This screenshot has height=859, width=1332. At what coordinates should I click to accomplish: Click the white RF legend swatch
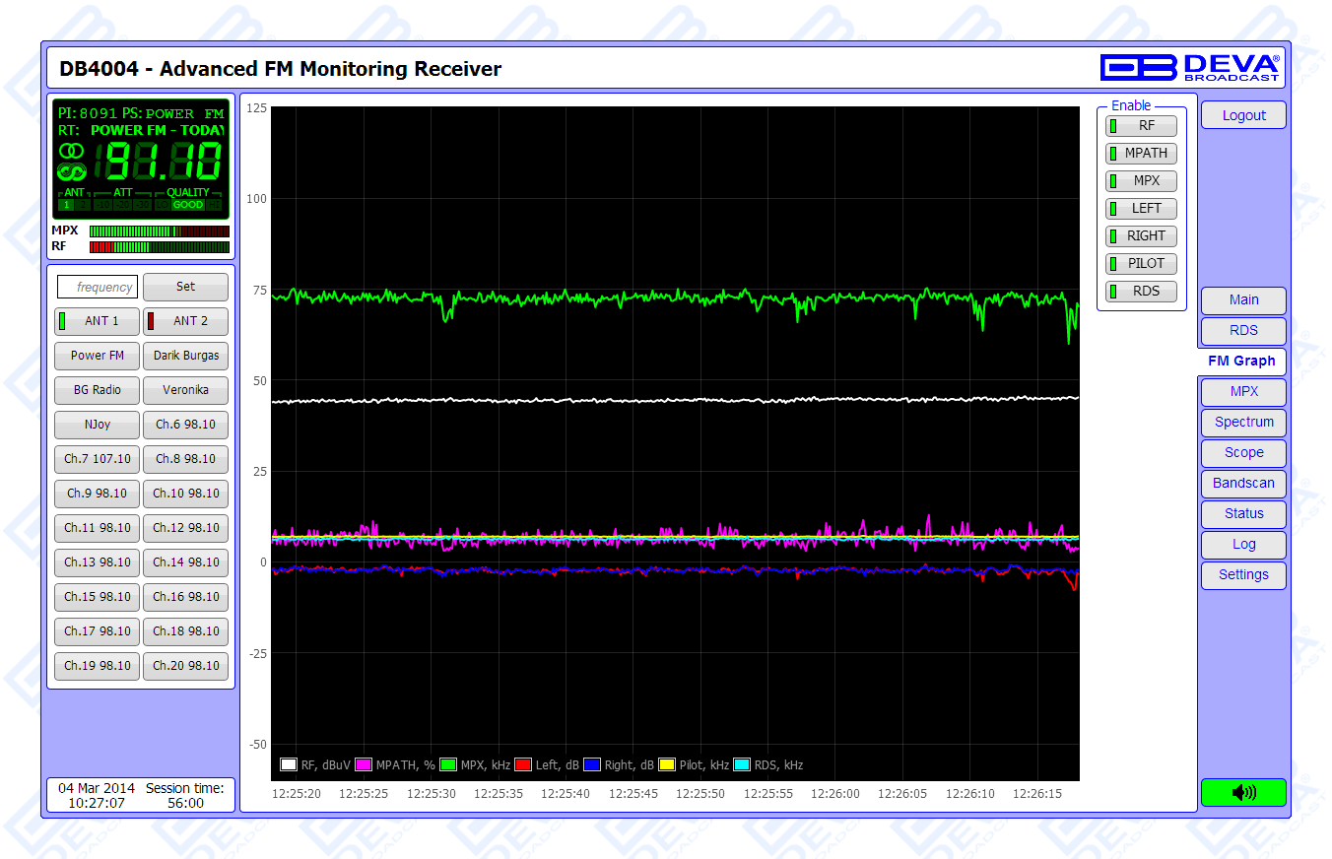(x=289, y=764)
